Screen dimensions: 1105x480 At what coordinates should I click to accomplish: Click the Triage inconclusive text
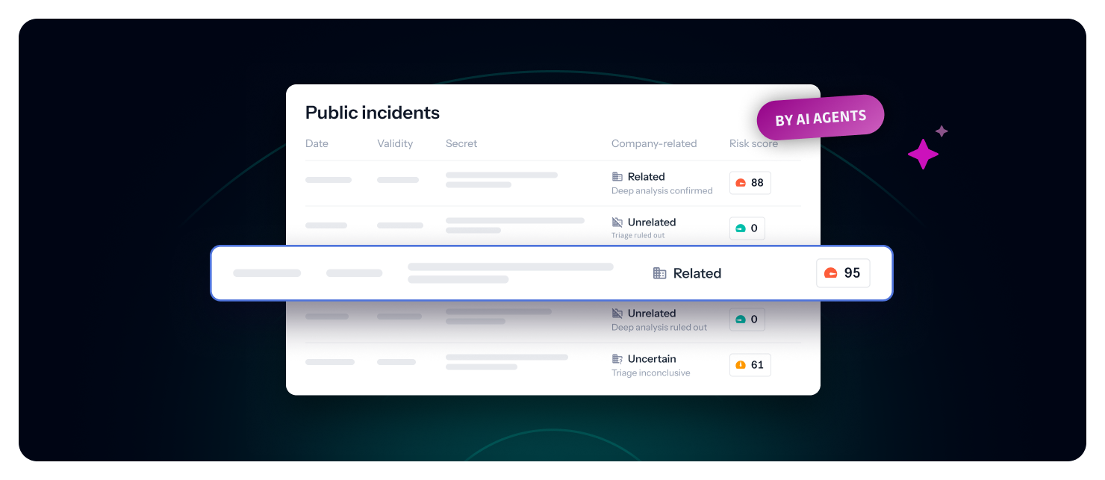651,373
